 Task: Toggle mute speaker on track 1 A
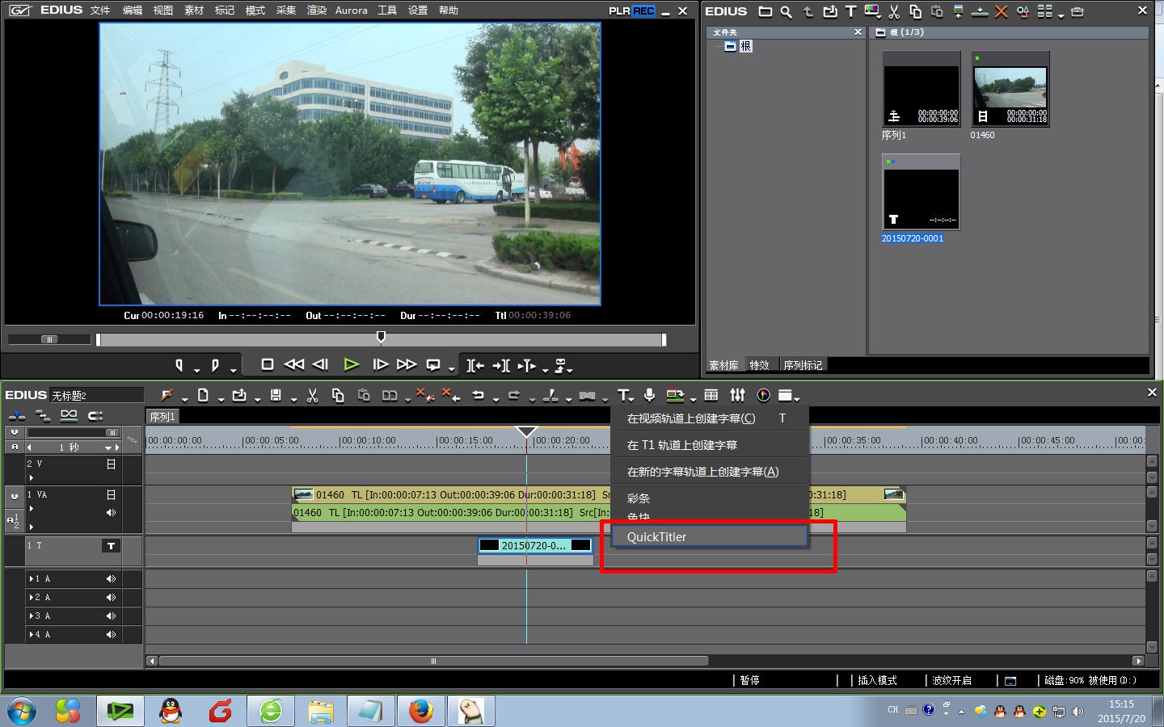111,579
